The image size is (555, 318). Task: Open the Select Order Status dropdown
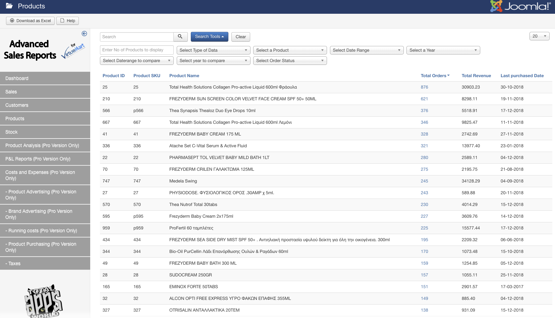[x=290, y=61]
